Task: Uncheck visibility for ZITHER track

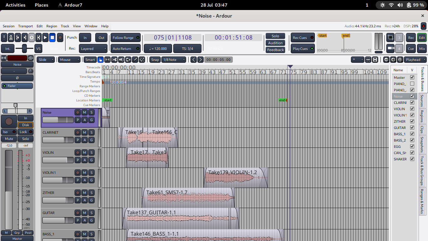Action: 412,121
